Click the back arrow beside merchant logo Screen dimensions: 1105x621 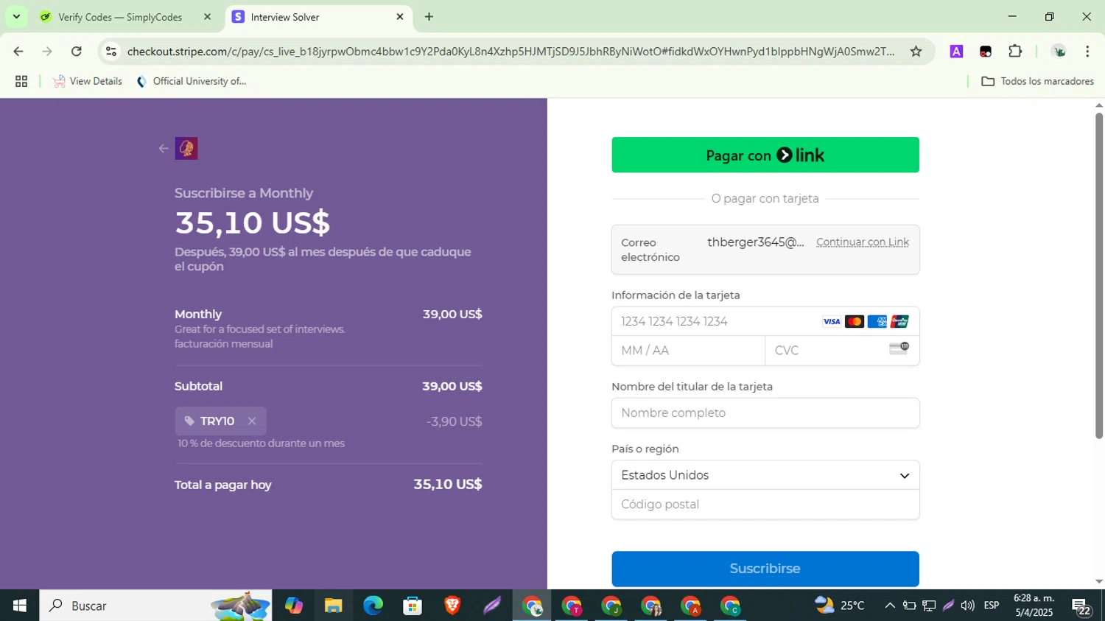164,149
